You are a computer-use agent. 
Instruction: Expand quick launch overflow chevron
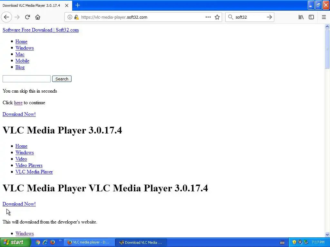click(x=60, y=241)
